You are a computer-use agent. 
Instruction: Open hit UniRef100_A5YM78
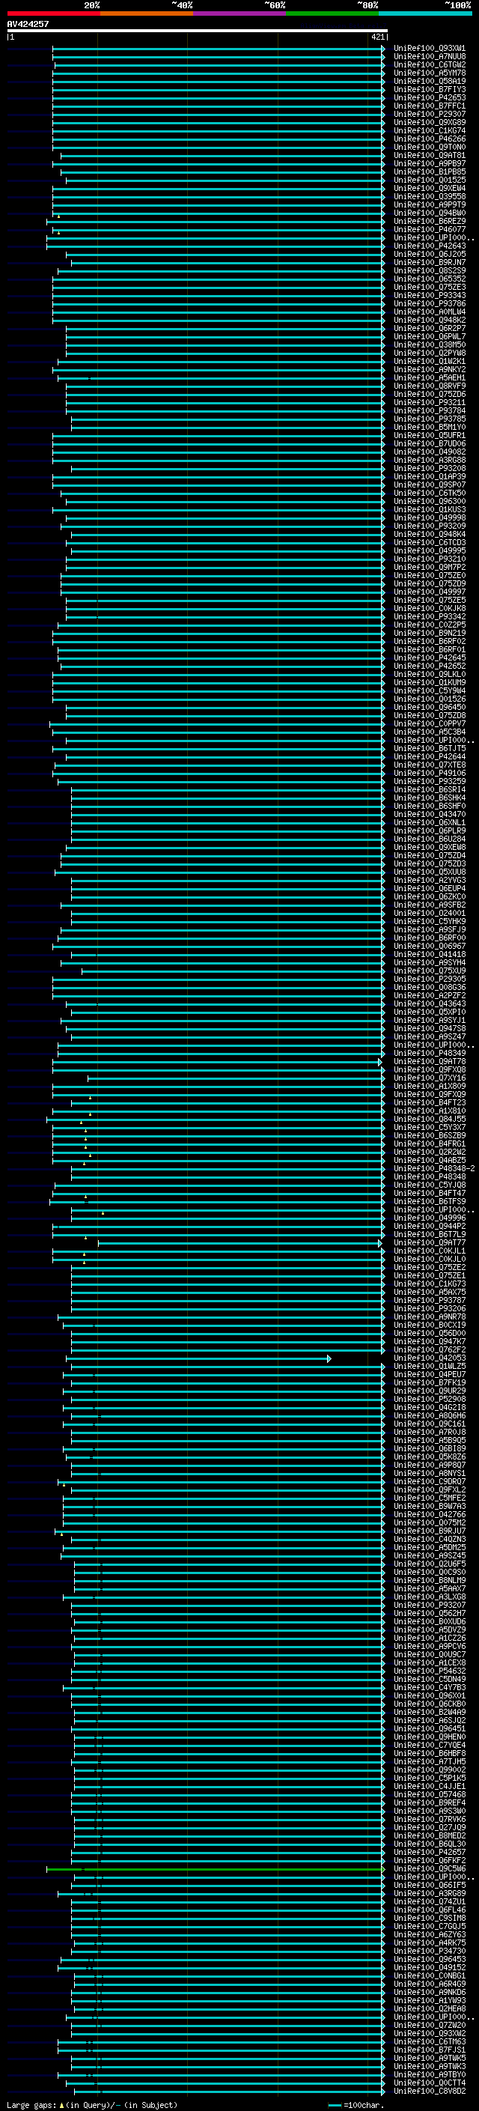point(429,73)
